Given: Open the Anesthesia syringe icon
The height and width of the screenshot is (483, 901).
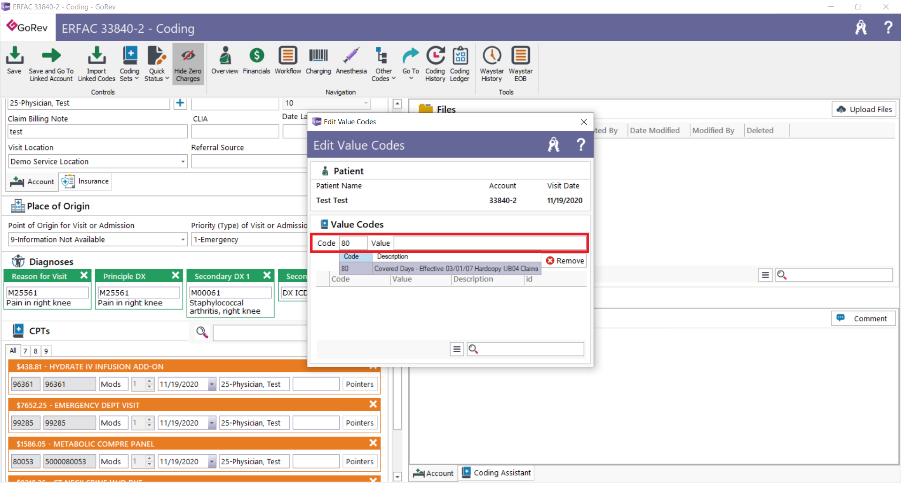Looking at the screenshot, I should click(x=351, y=60).
